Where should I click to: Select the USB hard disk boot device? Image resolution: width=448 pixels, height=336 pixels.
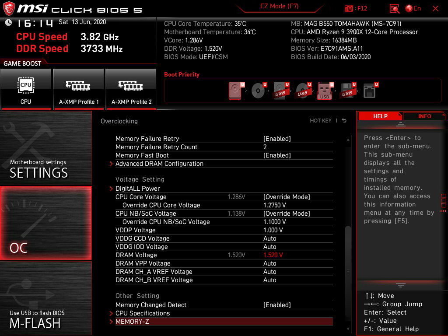tap(281, 91)
